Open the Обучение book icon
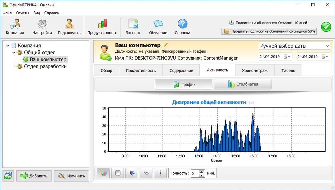Image resolution: width=335 pixels, height=190 pixels. pos(158,27)
